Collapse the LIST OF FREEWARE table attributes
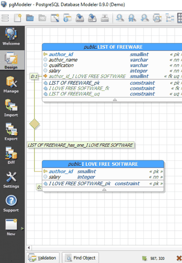Image resolution: width=182 pixels, height=263 pixels. pos(115,100)
